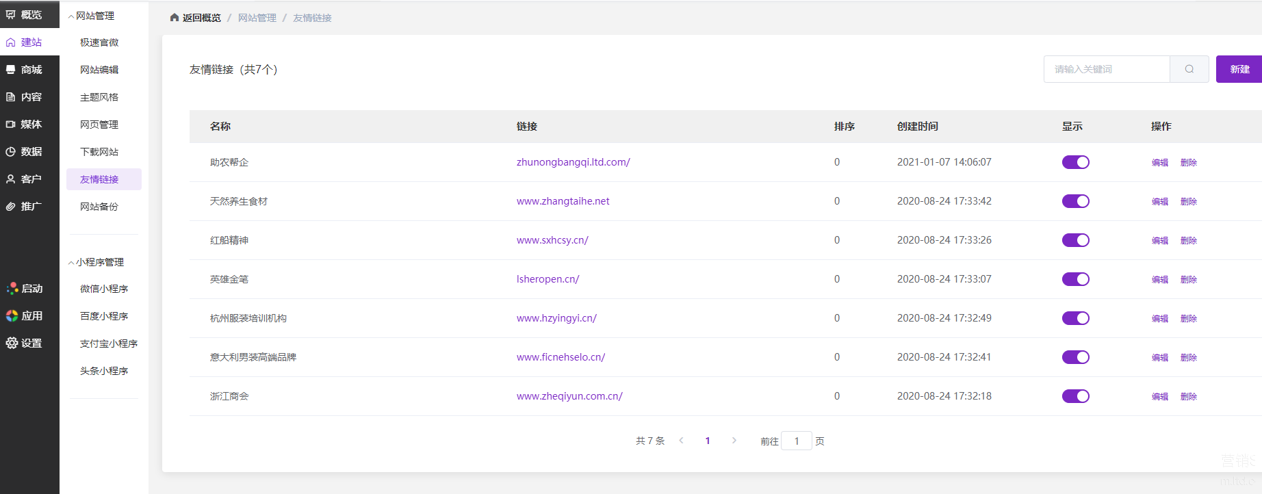This screenshot has height=494, width=1262.
Task: Collapse the 网站管理 menu group
Action: click(x=71, y=16)
